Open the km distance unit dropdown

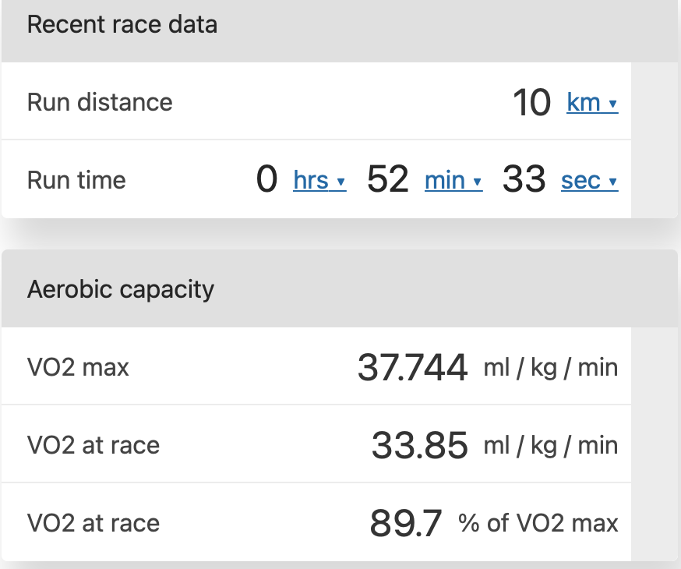click(x=592, y=102)
